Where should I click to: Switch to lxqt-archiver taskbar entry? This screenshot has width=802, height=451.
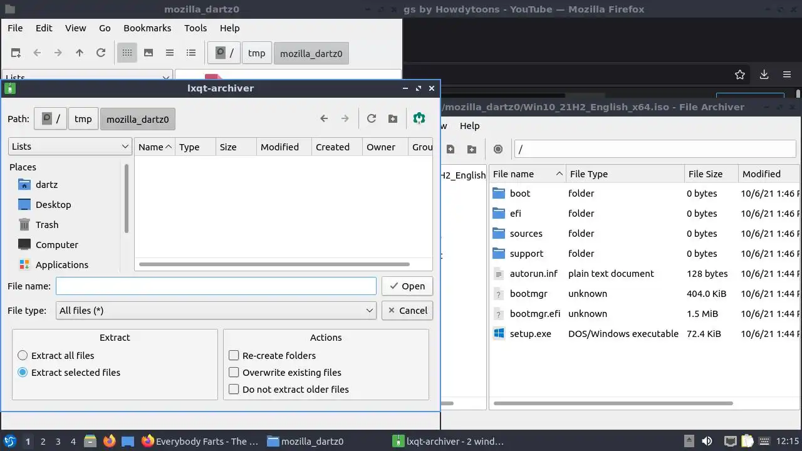[x=448, y=441]
